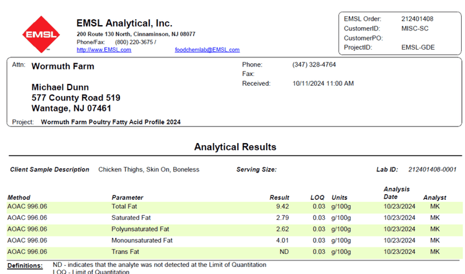Click the phone number (347) 328-4764
The width and height of the screenshot is (465, 274).
tap(314, 64)
